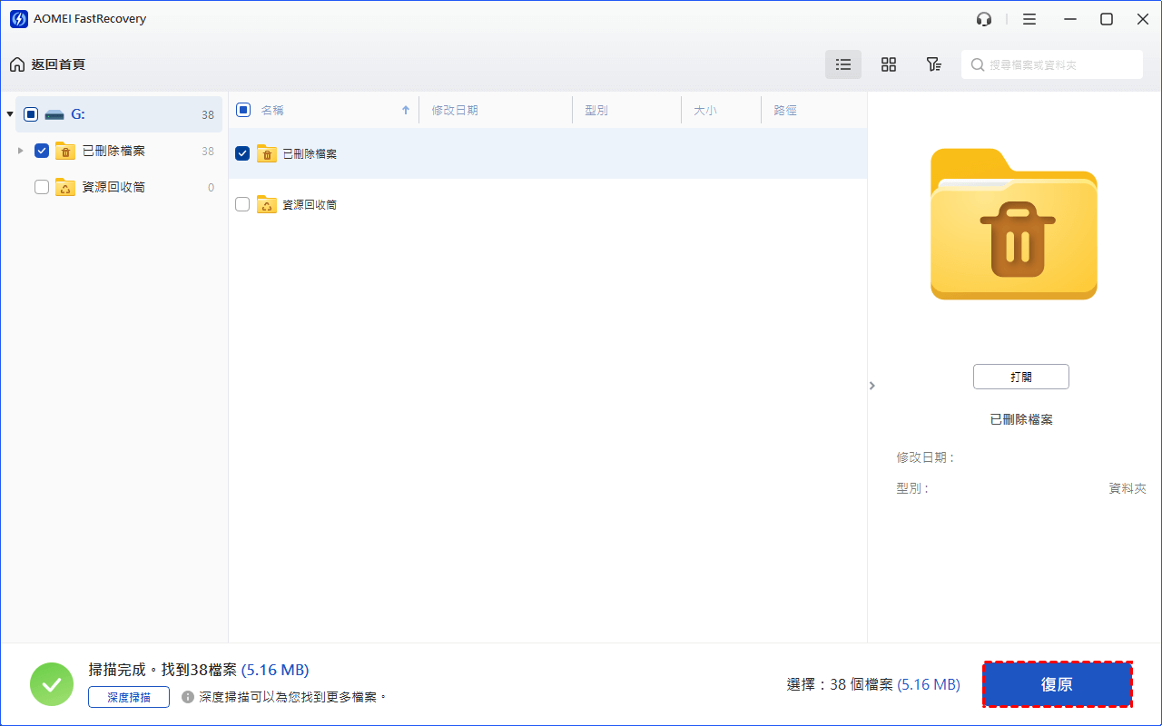Click the search magnifier icon
Image resolution: width=1162 pixels, height=726 pixels.
pyautogui.click(x=978, y=64)
